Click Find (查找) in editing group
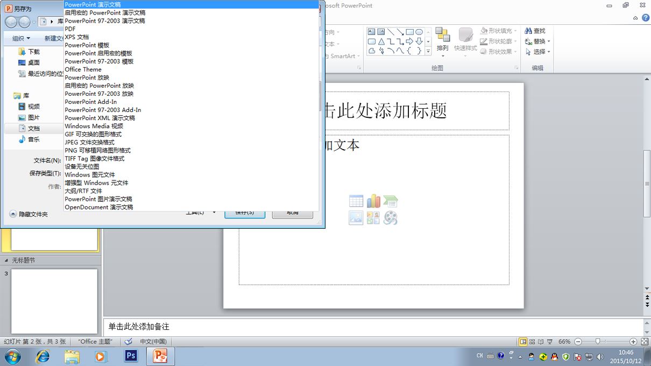 [x=535, y=31]
